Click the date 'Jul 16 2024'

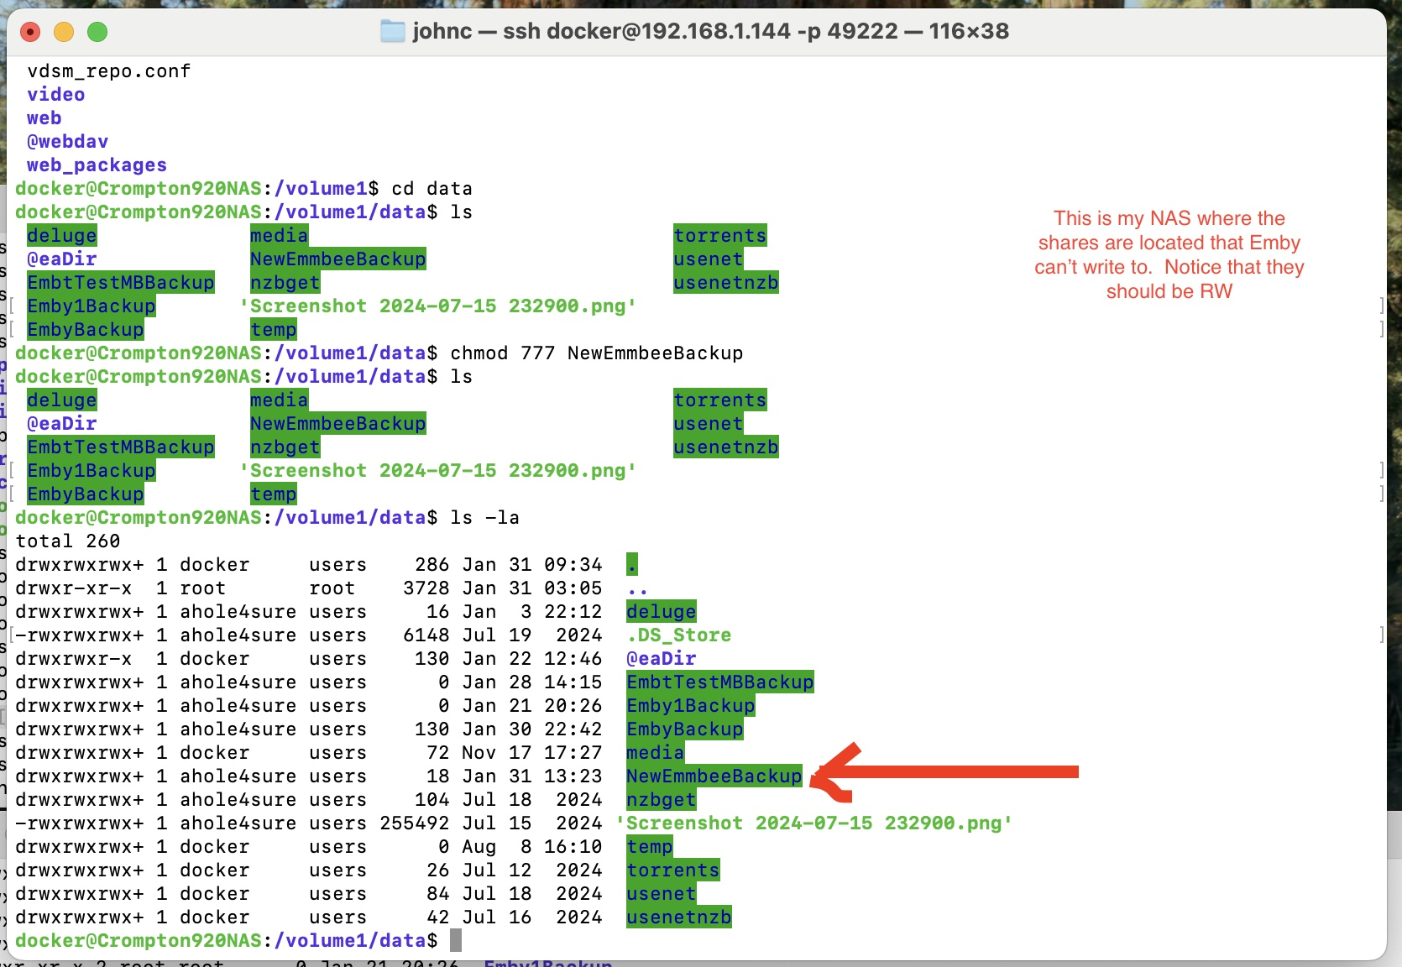[x=532, y=917]
